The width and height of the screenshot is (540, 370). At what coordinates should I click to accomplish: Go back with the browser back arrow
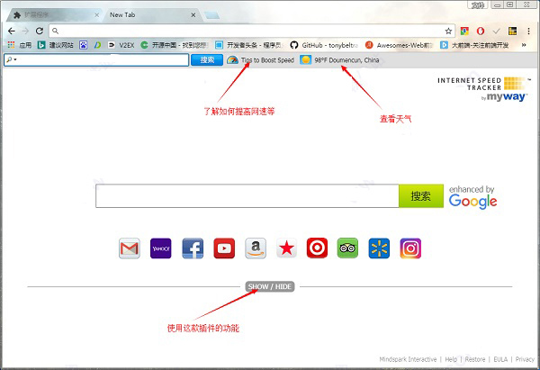pos(12,31)
